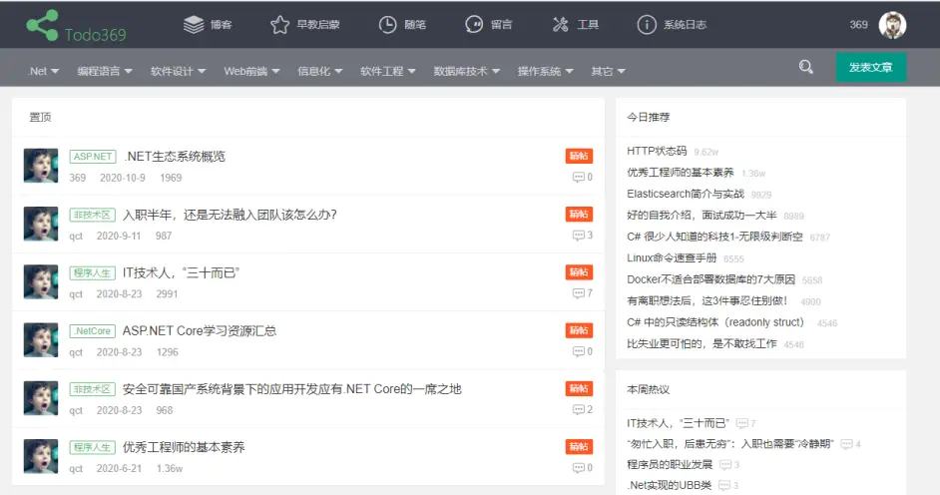Open the 随笔 menu item

coord(415,25)
